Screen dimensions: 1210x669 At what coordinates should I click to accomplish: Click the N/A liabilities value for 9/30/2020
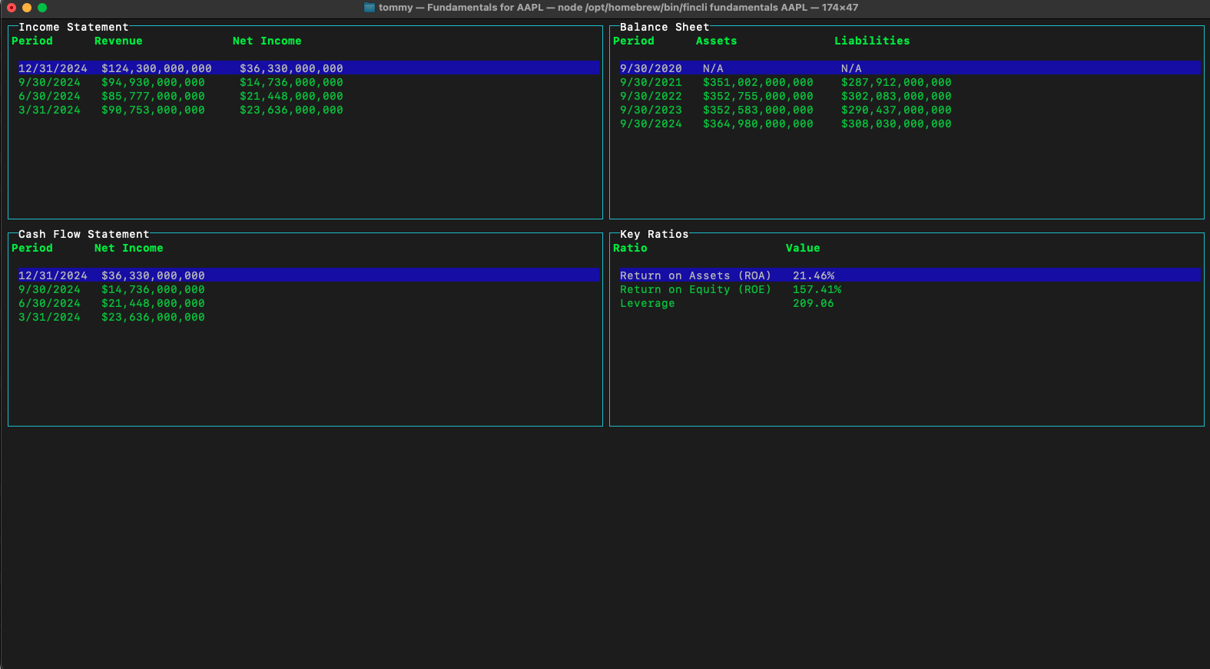pyautogui.click(x=851, y=68)
